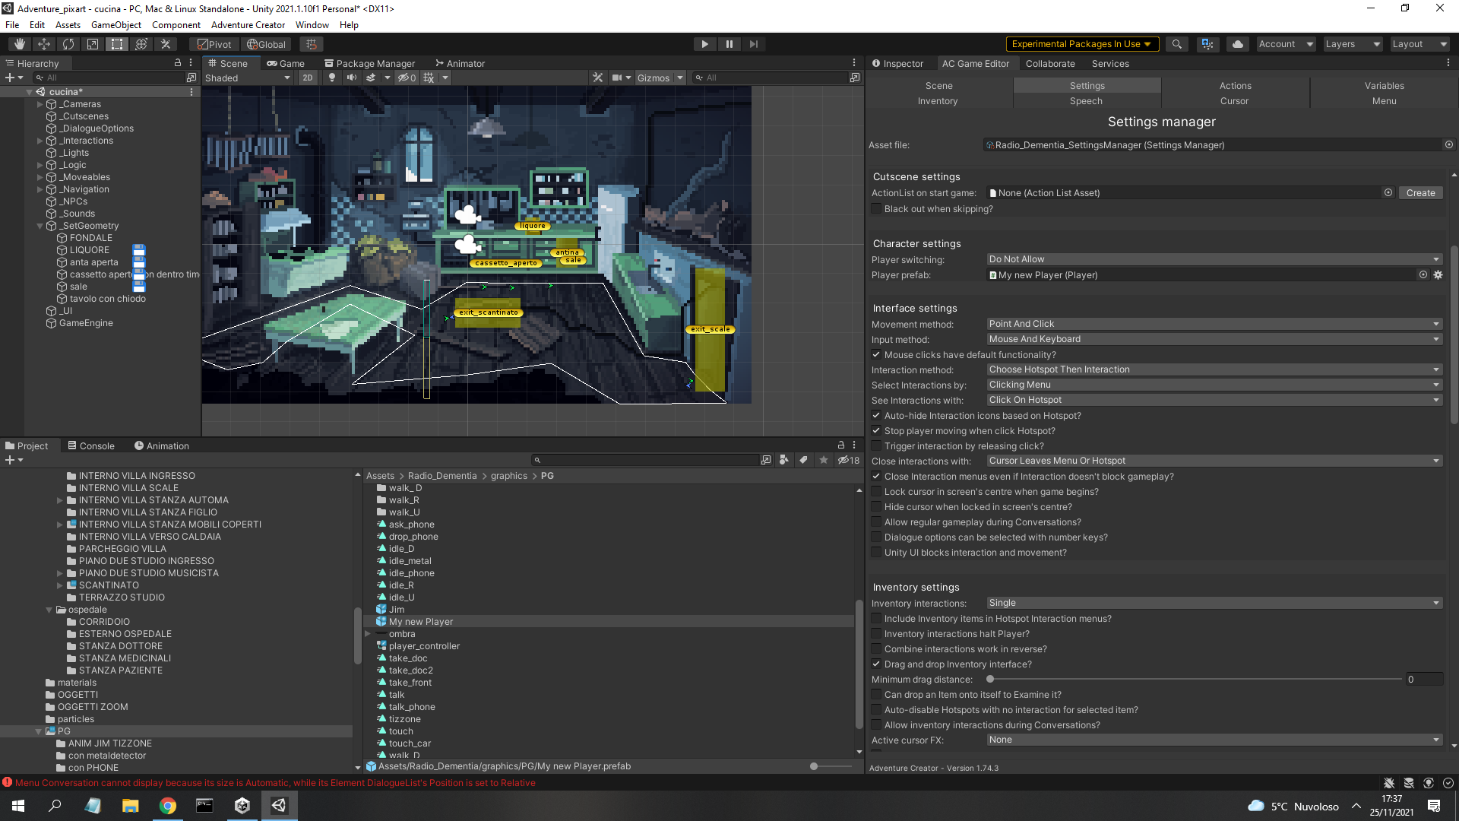The height and width of the screenshot is (821, 1459).
Task: Select the Move tool
Action: click(44, 44)
